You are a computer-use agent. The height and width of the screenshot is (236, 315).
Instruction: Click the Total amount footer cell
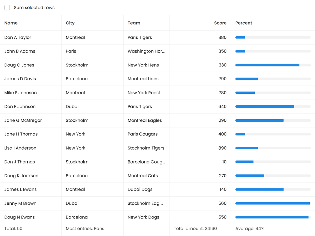(x=195, y=229)
